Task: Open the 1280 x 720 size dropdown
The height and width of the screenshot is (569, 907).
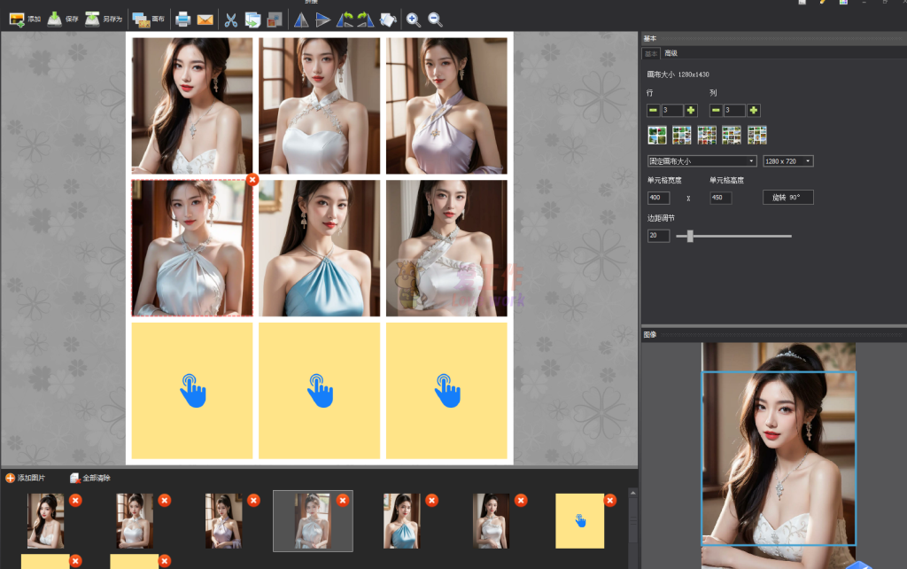Action: (x=788, y=161)
